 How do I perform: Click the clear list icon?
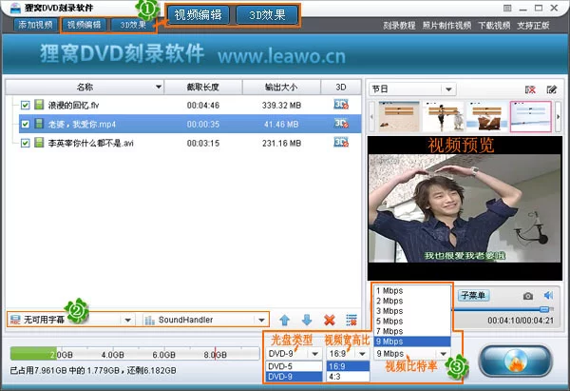point(351,320)
